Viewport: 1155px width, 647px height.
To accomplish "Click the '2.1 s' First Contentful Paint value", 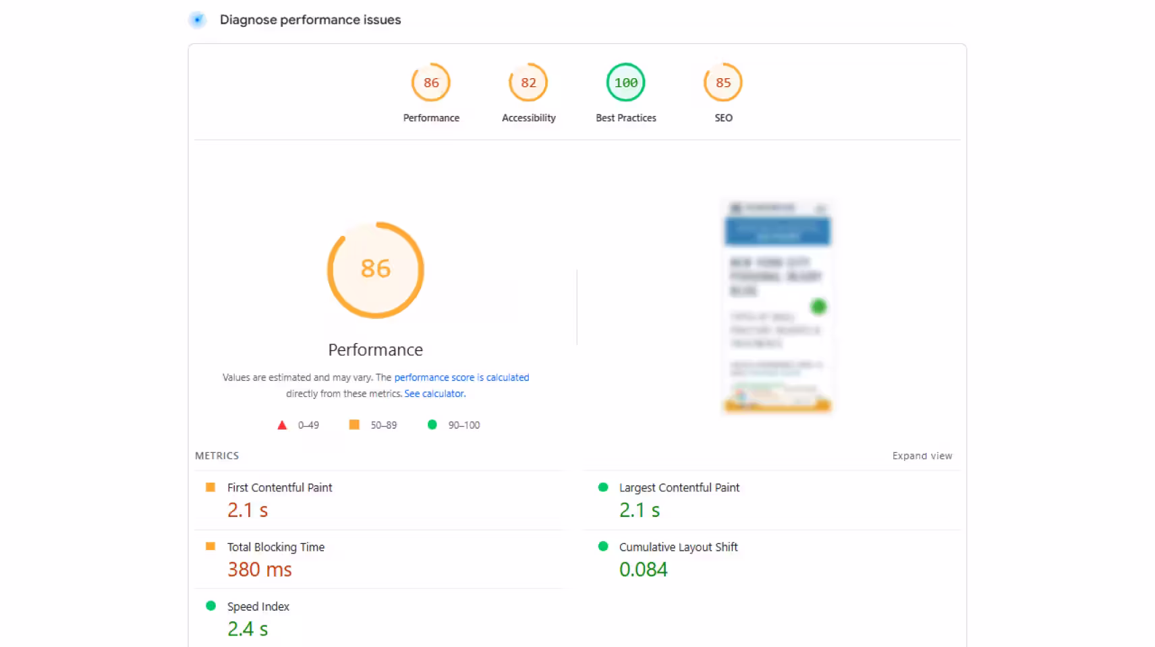I will click(x=248, y=510).
